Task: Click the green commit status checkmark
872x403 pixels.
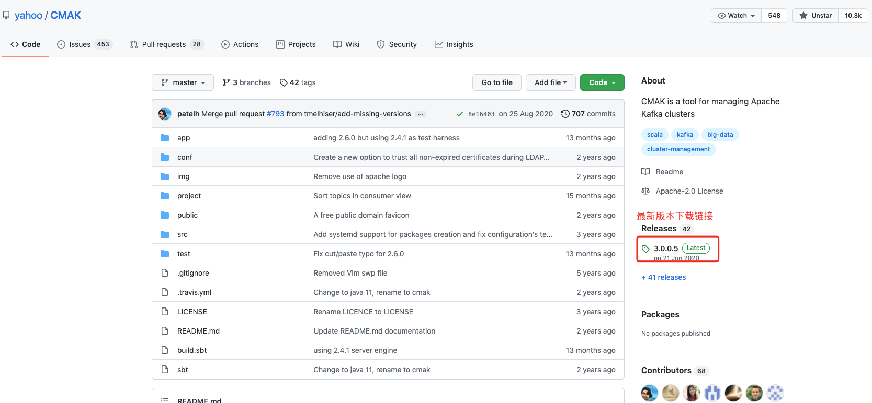Action: click(x=460, y=114)
